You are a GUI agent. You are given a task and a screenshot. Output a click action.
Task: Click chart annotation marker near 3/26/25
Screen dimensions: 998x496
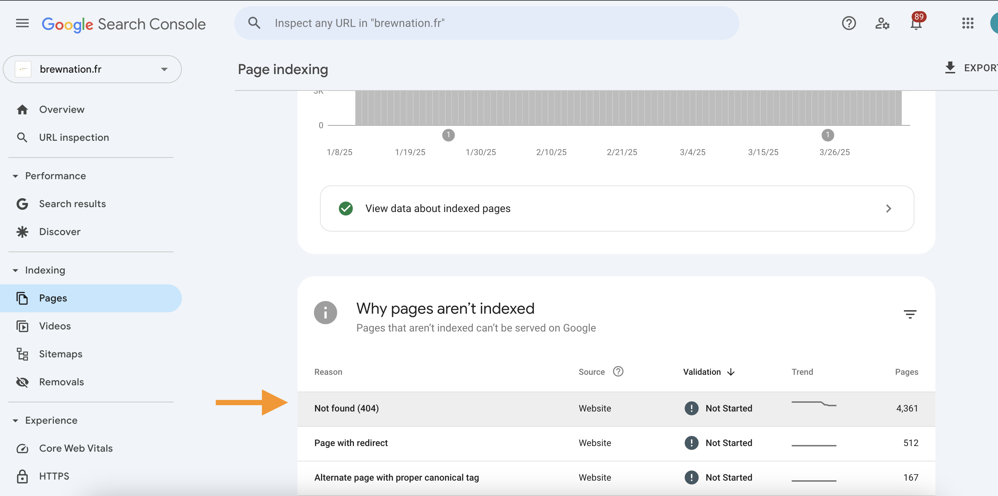(x=828, y=135)
